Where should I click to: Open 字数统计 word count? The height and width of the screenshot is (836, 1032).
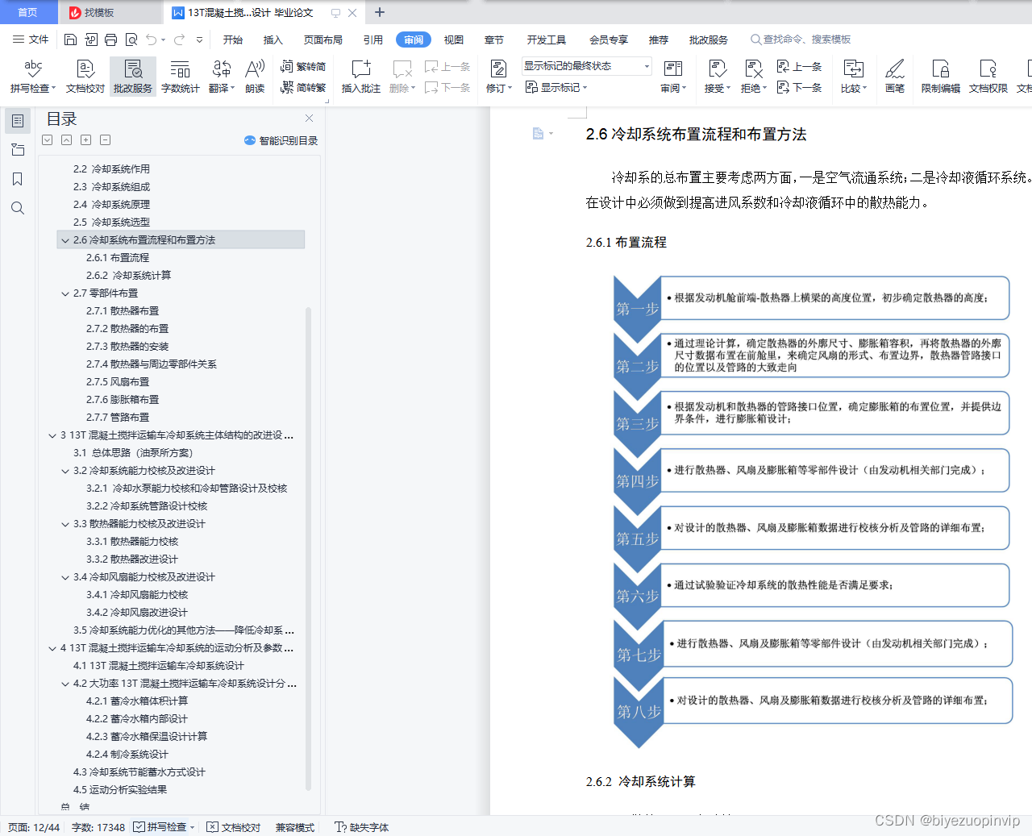(x=181, y=77)
